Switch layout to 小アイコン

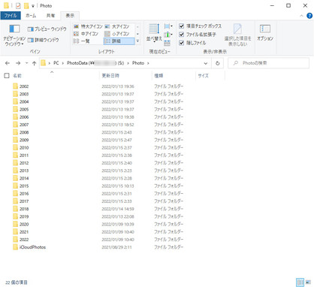[x=117, y=34]
